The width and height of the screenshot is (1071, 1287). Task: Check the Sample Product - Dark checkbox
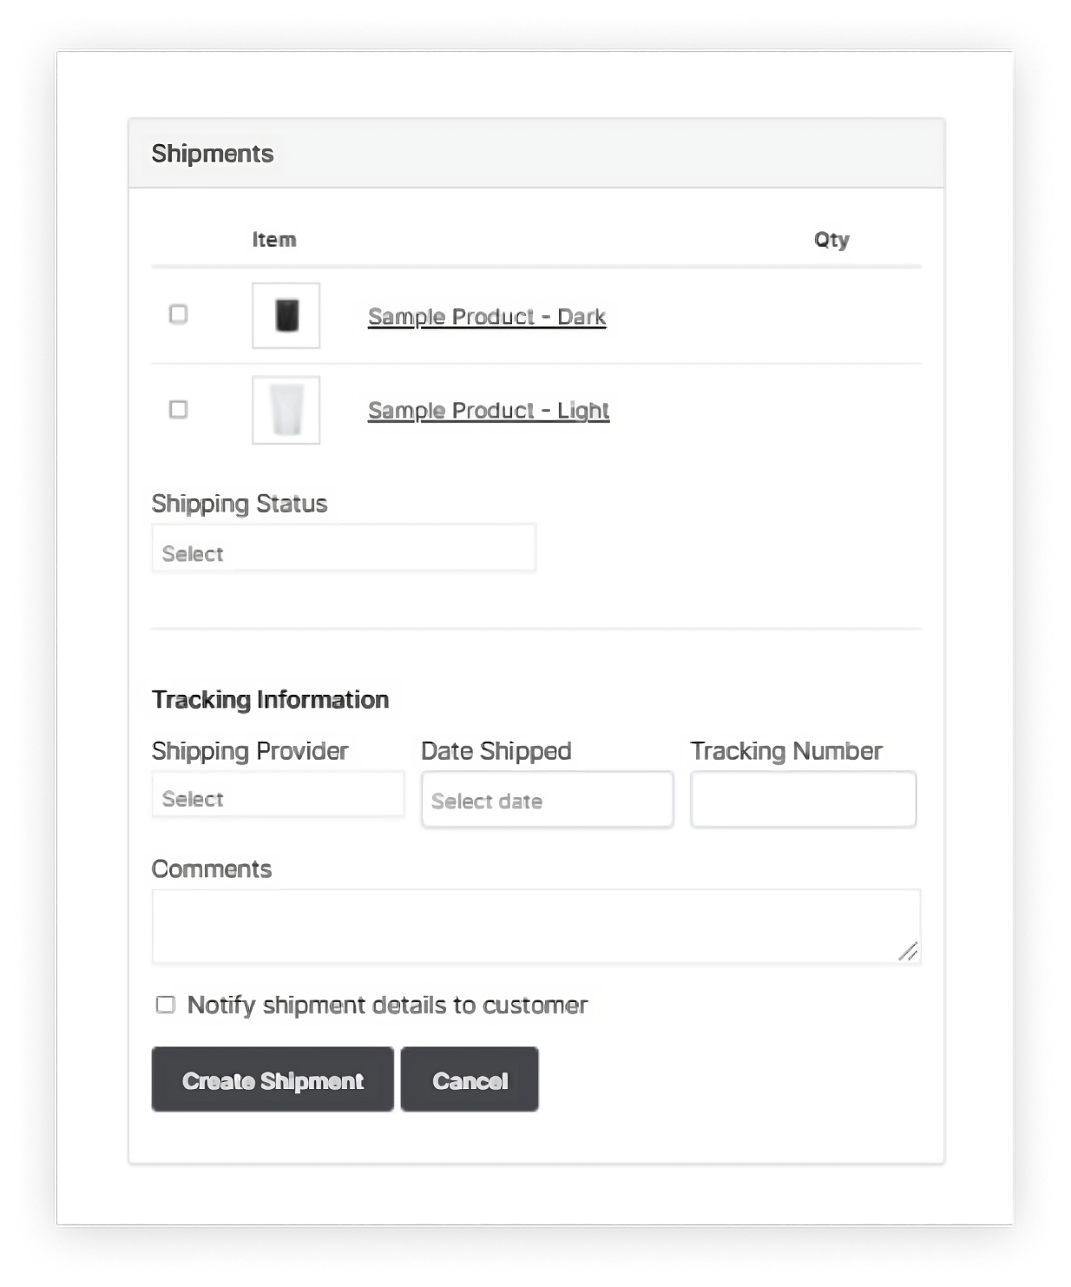click(178, 314)
